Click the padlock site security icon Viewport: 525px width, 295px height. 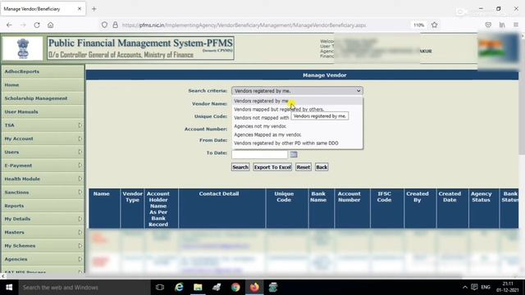[x=115, y=25]
